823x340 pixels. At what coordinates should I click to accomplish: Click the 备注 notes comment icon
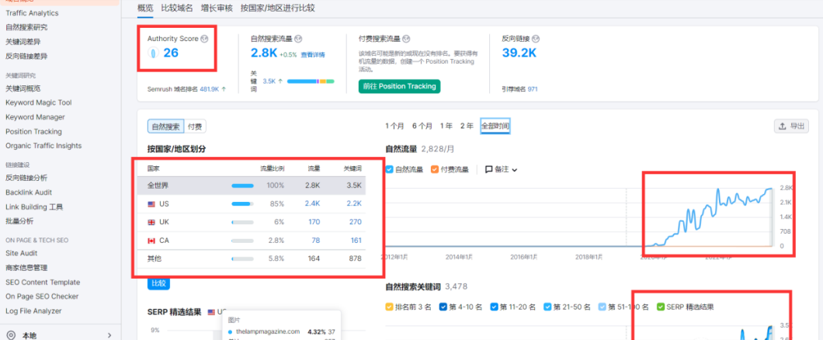point(488,169)
